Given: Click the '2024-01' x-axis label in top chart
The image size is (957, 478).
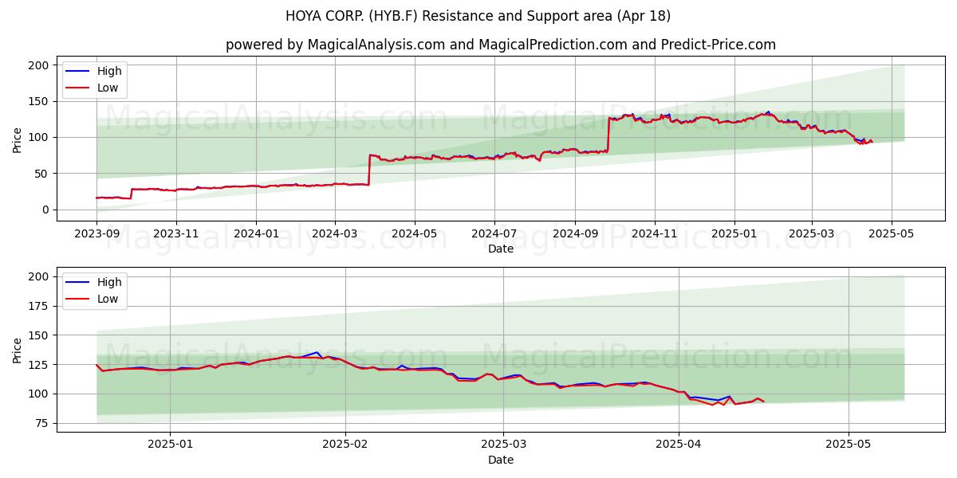Looking at the screenshot, I should pyautogui.click(x=256, y=235).
